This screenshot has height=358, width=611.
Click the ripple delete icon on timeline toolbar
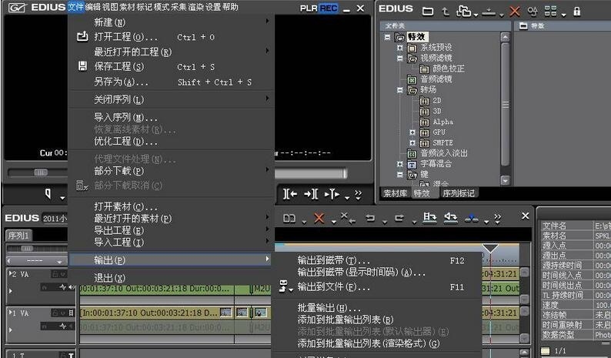[x=348, y=218]
